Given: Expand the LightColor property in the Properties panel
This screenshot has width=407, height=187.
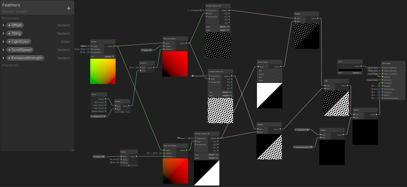Looking at the screenshot, I should (3, 41).
